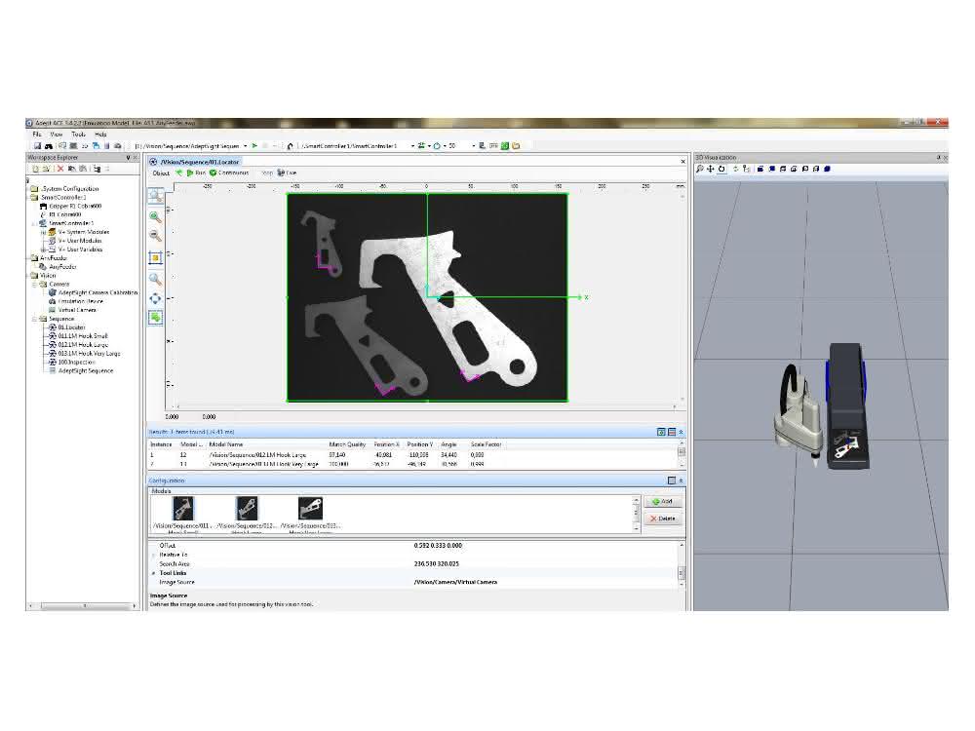Click the Match Quality column header
Image resolution: width=975 pixels, height=731 pixels.
coord(347,444)
